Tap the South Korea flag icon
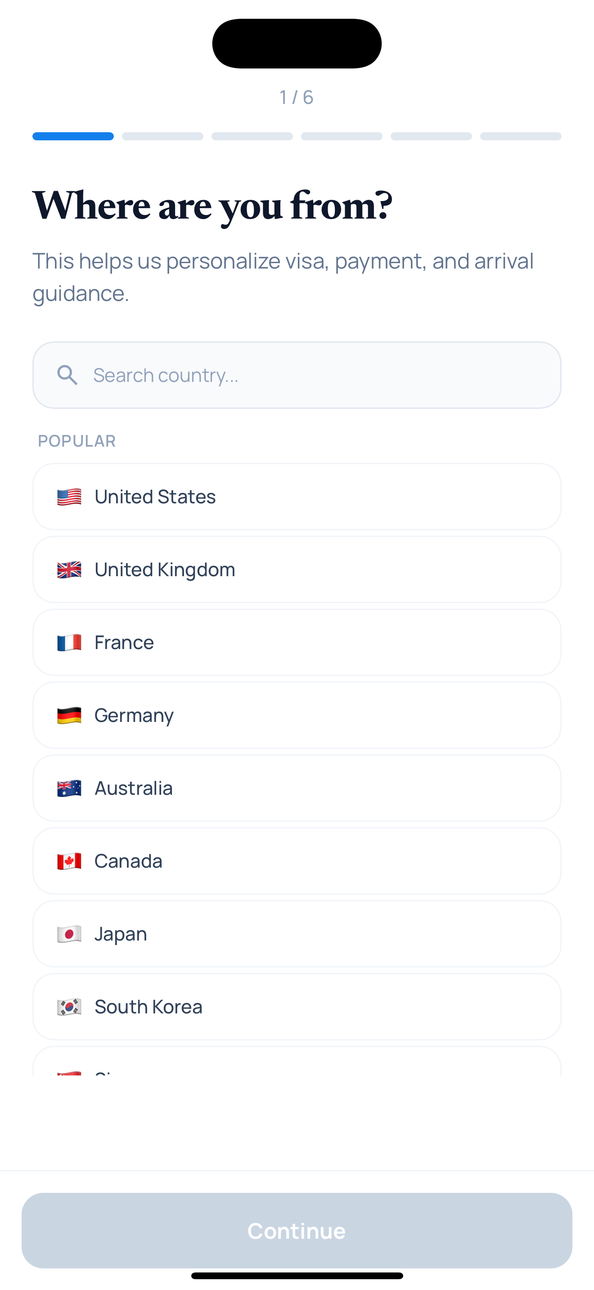The image size is (594, 1290). click(69, 1007)
